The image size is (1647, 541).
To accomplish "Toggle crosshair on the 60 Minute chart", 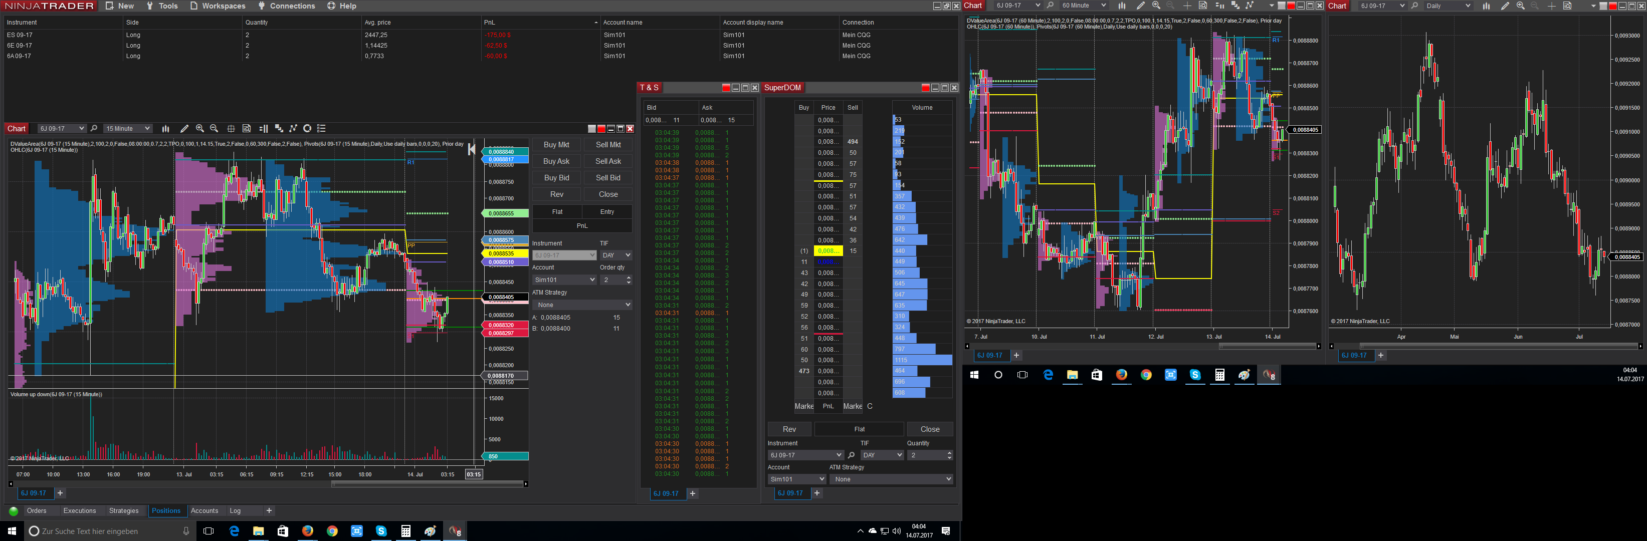I will pos(1187,6).
